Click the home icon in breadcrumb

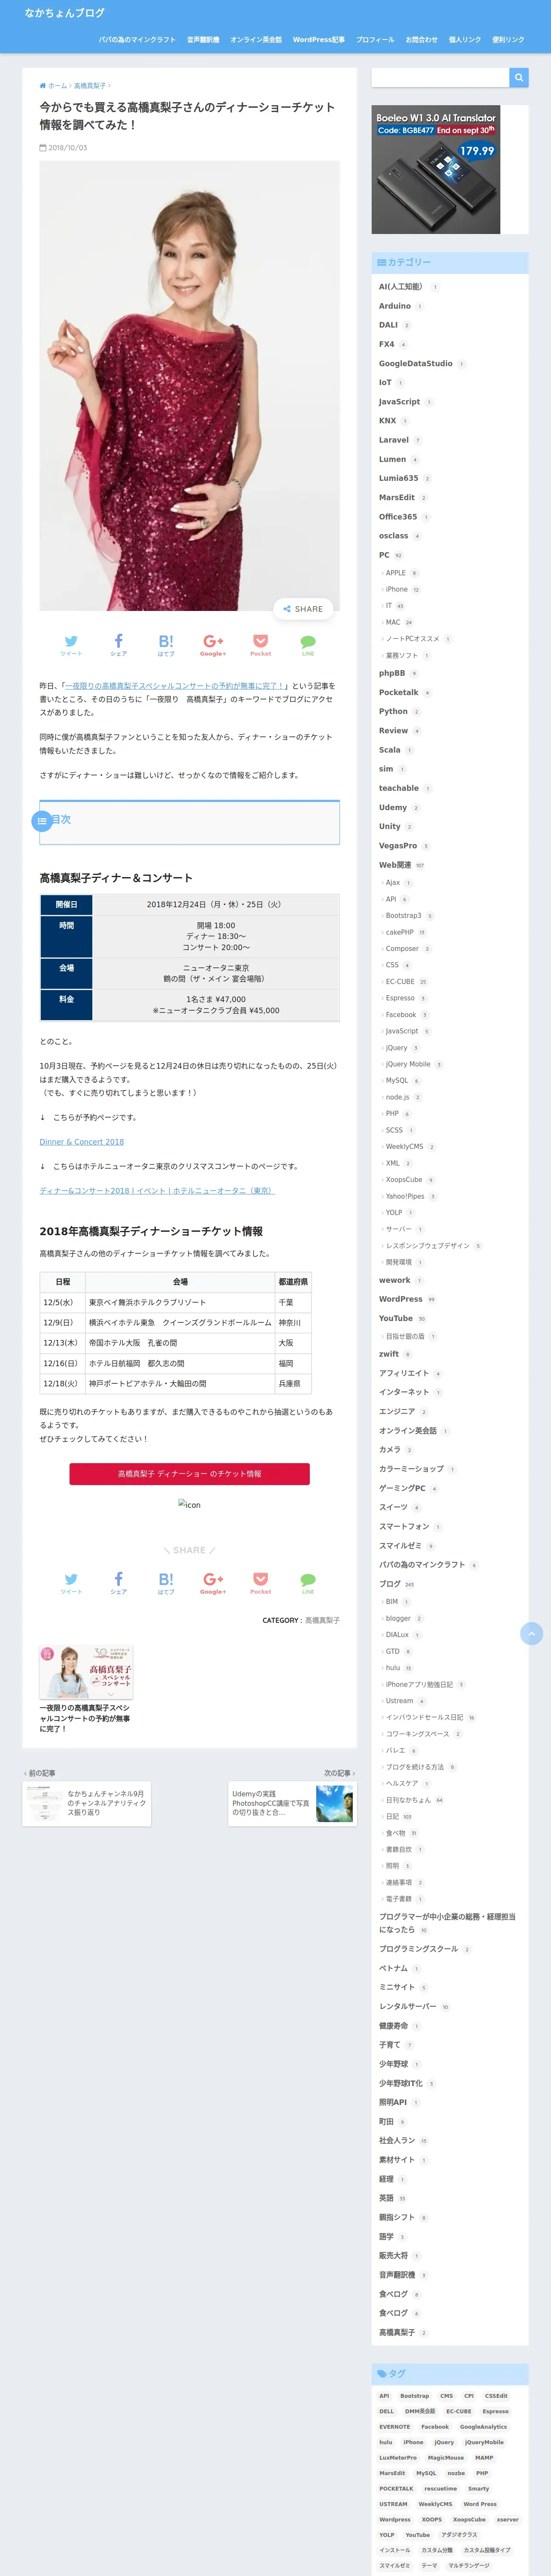[x=43, y=86]
